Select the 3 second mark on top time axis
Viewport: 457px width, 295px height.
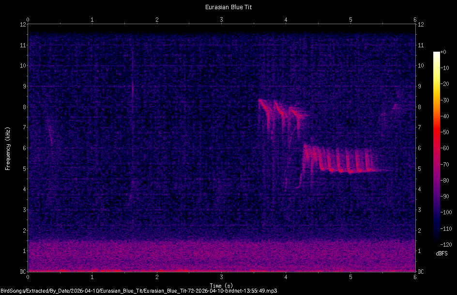pyautogui.click(x=221, y=20)
